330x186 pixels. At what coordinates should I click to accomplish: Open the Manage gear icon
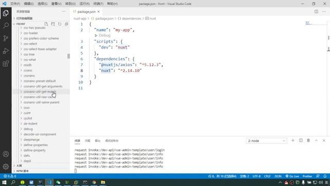pyautogui.click(x=6, y=166)
